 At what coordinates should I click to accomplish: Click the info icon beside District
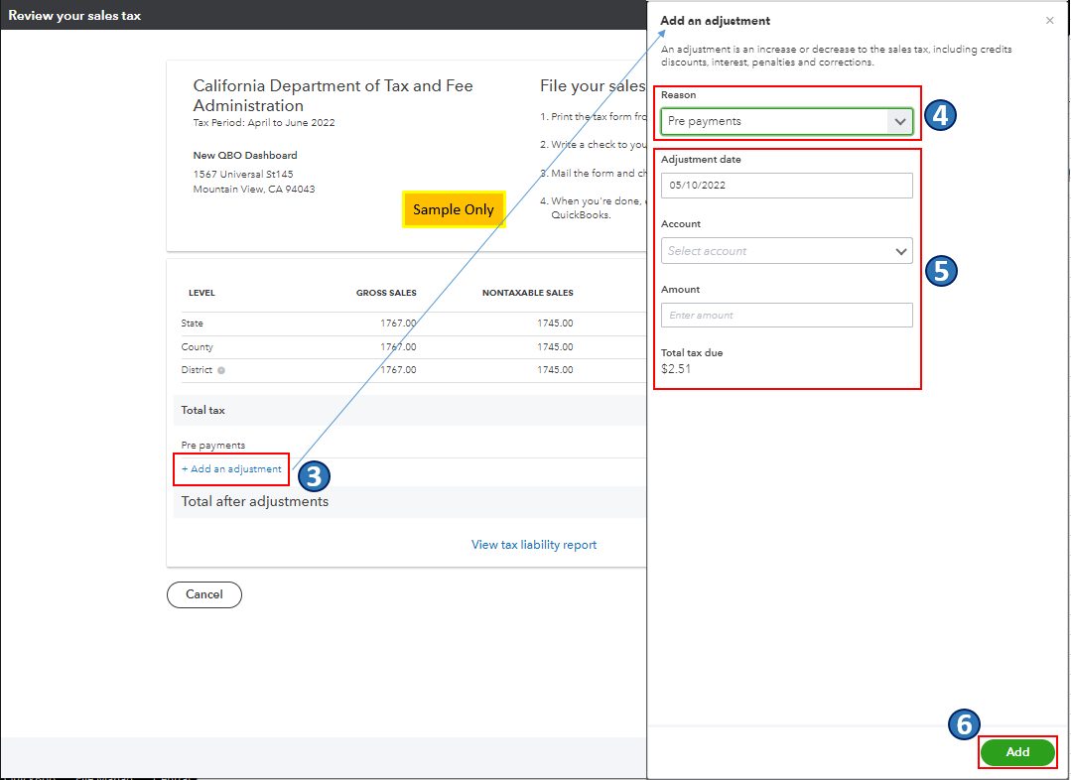coord(221,371)
